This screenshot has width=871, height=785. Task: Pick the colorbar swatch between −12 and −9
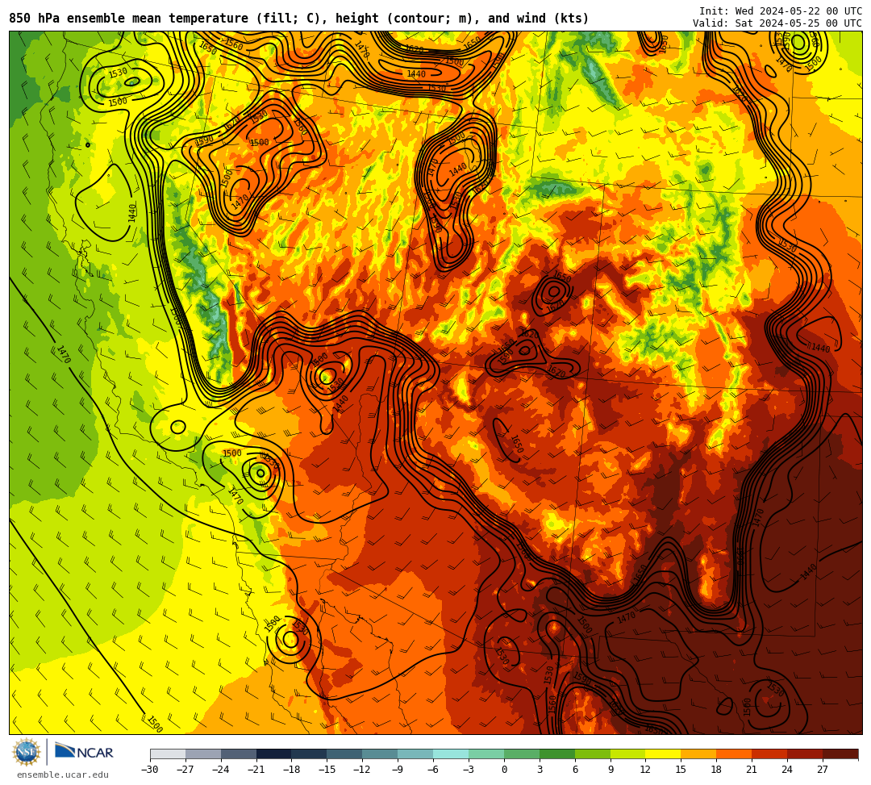[x=381, y=754]
